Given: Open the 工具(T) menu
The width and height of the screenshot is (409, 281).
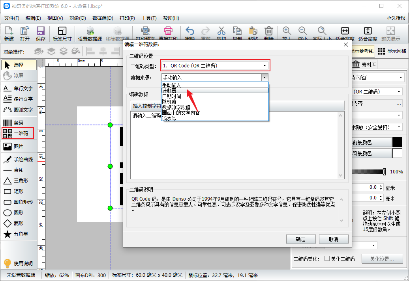Looking at the screenshot, I should coord(149,18).
